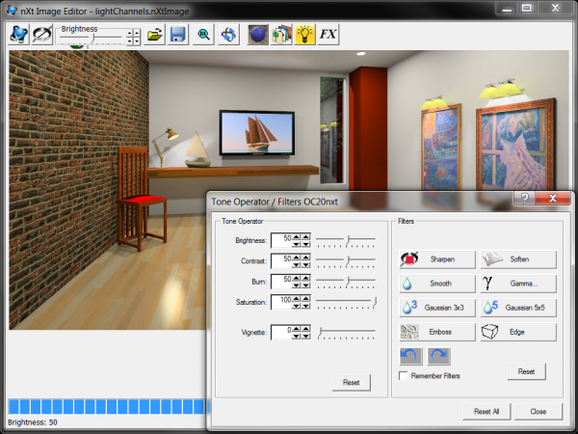Image resolution: width=578 pixels, height=434 pixels.
Task: Decrease Contrast with the left-hand down arrow in its field
Action: (x=297, y=264)
